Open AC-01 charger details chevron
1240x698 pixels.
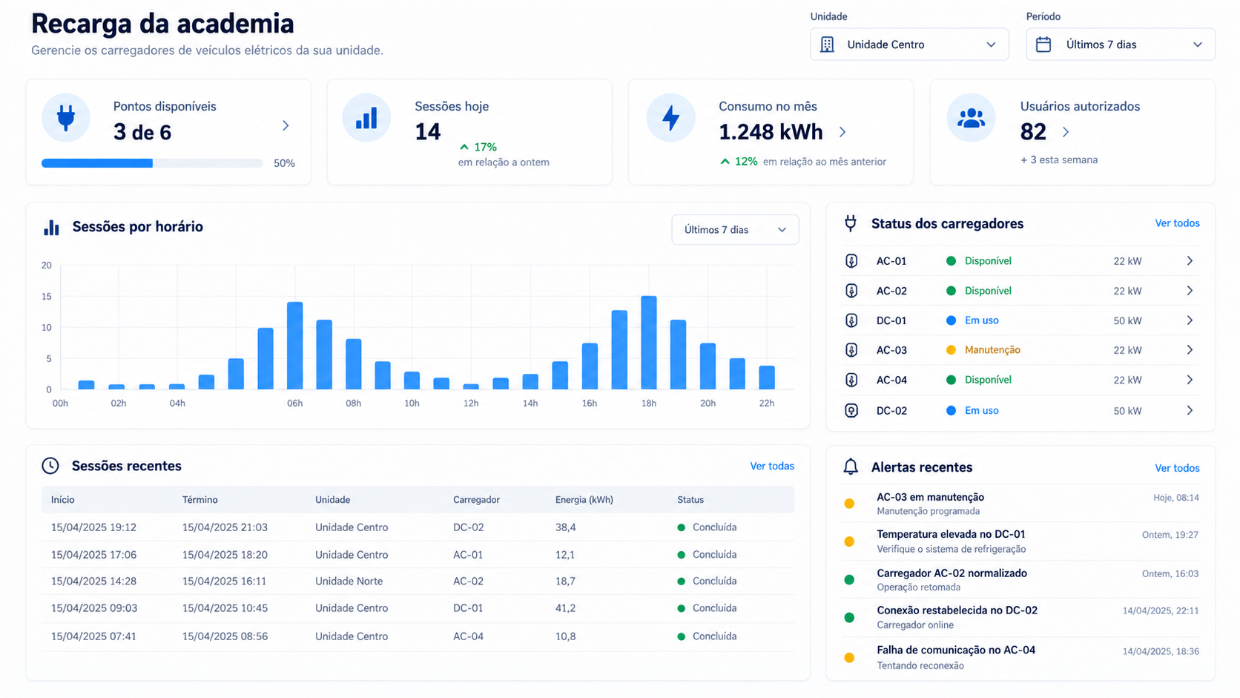(1190, 261)
